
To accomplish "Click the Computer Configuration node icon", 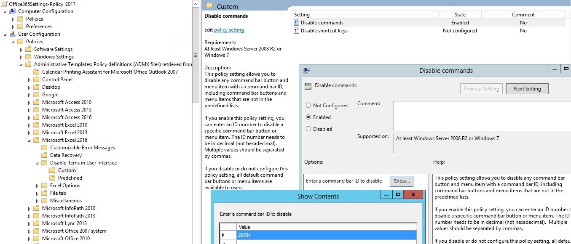I will (13, 11).
